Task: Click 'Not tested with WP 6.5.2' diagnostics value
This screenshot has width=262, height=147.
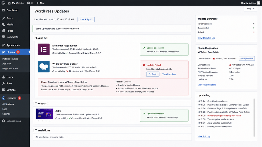Action: 243,65
